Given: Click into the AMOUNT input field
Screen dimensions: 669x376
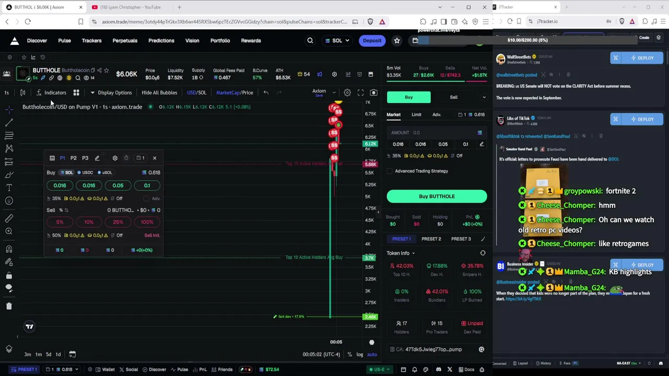Looking at the screenshot, I should click(x=437, y=133).
